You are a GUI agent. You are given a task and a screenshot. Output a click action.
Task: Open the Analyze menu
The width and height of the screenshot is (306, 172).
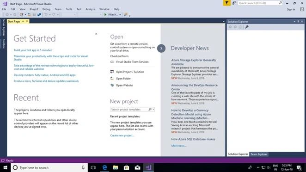click(90, 9)
